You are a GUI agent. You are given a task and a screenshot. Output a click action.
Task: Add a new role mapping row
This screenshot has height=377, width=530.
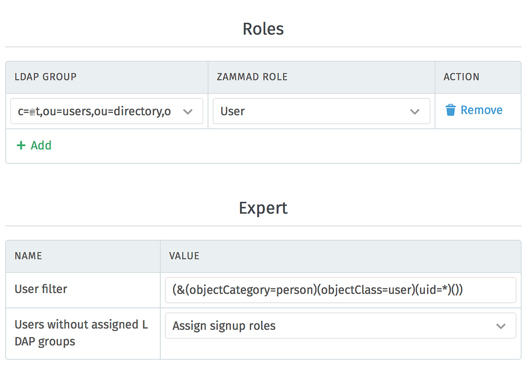tap(34, 145)
